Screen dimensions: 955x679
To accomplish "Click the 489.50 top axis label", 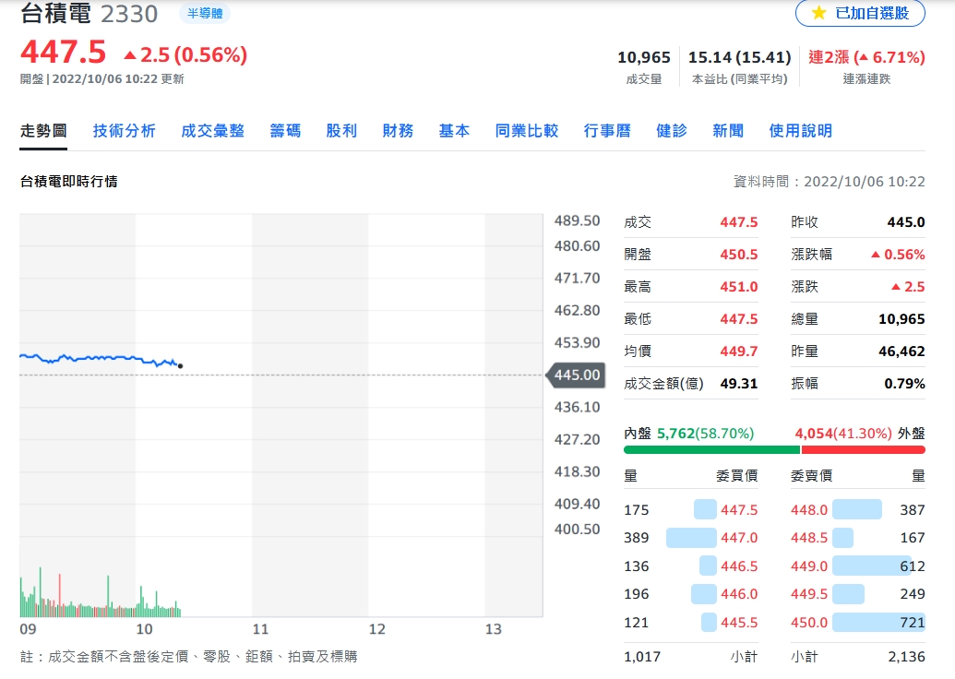I will pos(577,220).
